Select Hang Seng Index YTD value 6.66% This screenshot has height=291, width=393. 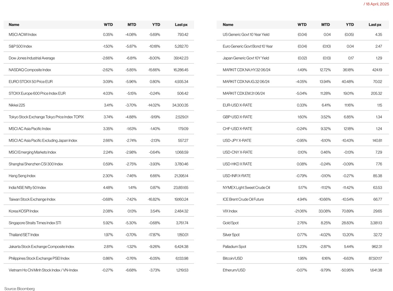(154, 176)
